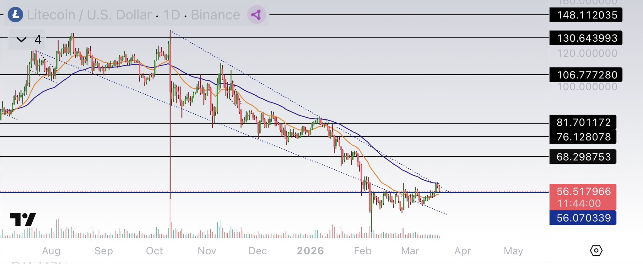The width and height of the screenshot is (643, 264).
Task: Expand the collapsed indicator legend chevron
Action: (21, 40)
